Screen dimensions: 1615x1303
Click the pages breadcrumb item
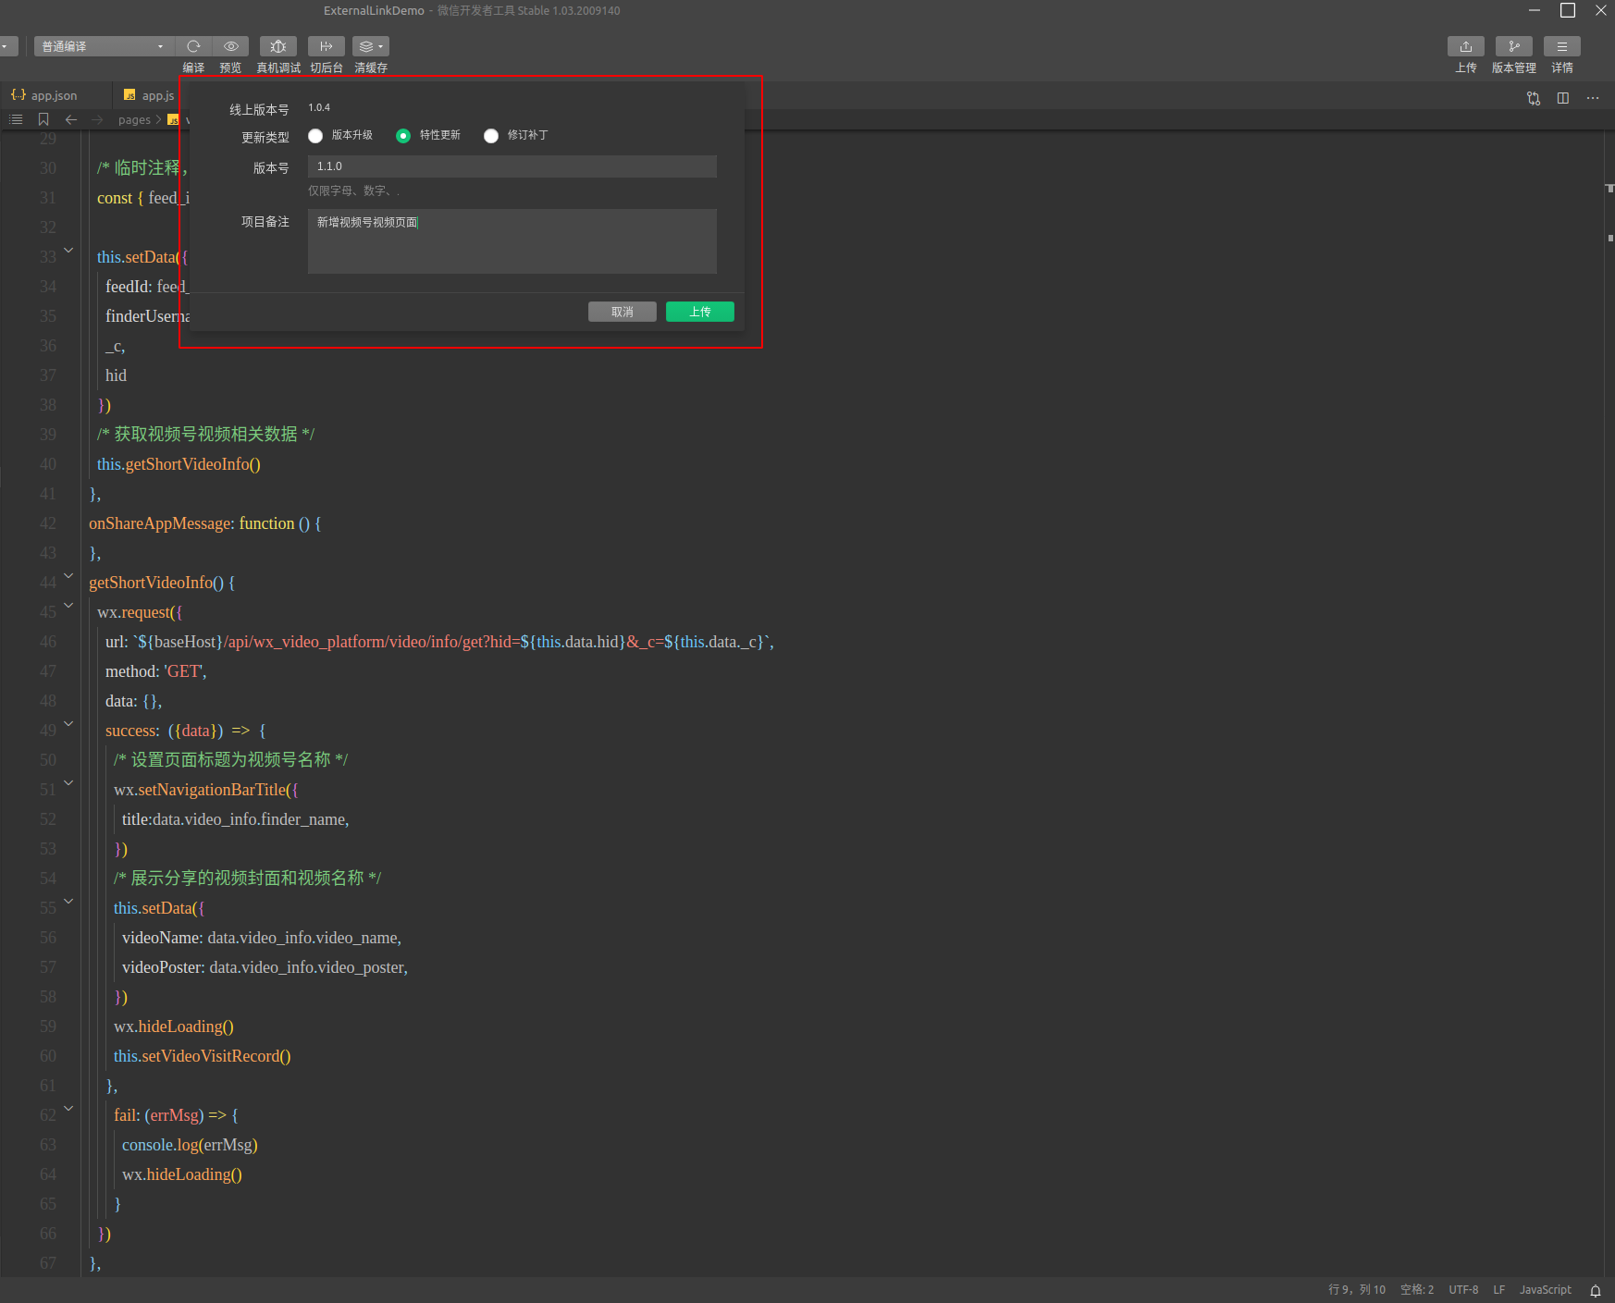coord(134,120)
